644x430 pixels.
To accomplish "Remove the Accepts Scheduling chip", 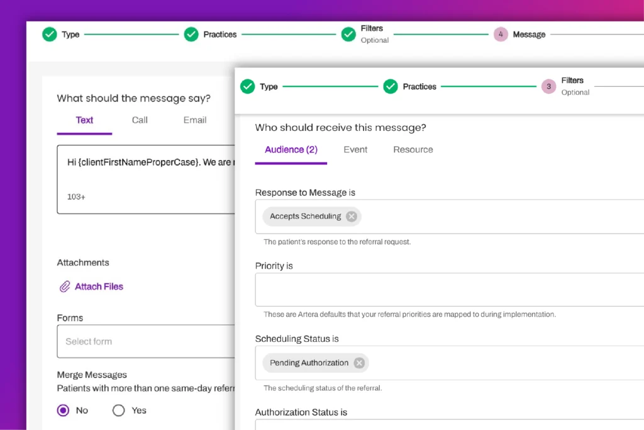I will (352, 217).
